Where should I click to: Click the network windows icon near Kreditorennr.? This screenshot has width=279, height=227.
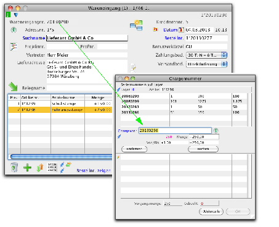click(x=136, y=25)
